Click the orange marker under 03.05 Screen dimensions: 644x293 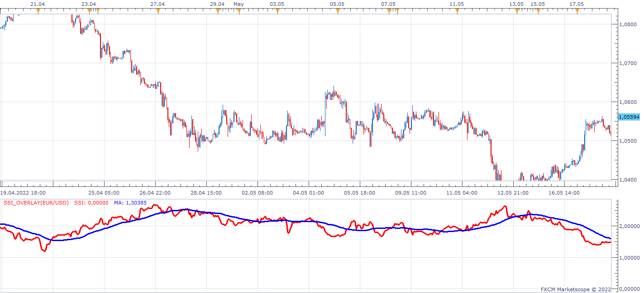pyautogui.click(x=277, y=11)
